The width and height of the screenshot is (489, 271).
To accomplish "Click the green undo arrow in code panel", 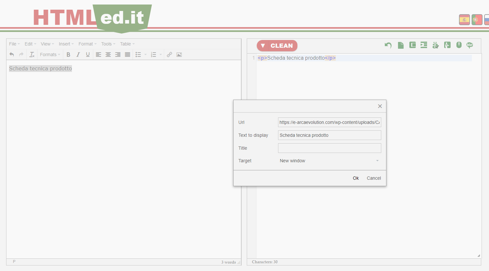I will pos(388,45).
